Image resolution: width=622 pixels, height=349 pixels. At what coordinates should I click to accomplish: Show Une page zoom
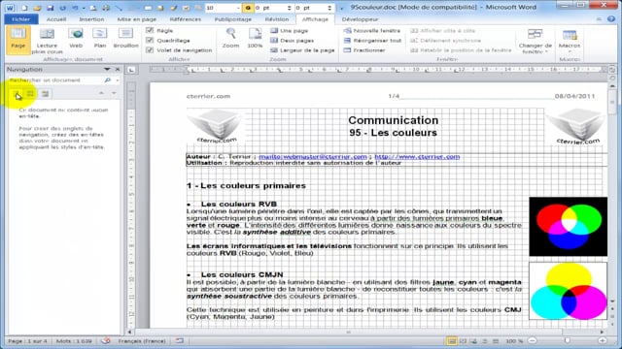[290, 30]
